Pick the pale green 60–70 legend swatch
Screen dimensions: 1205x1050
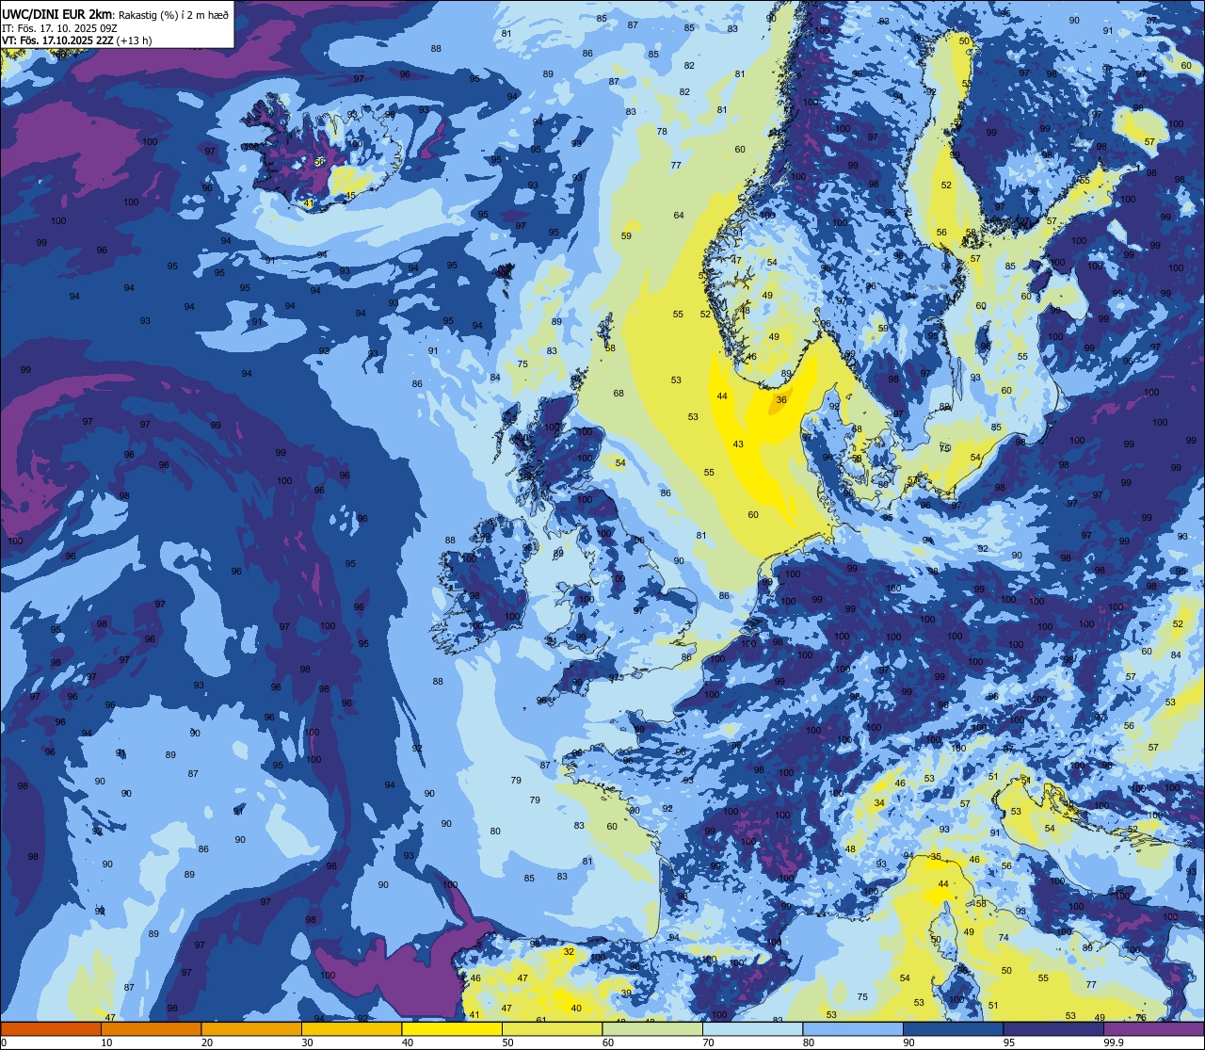[652, 1029]
